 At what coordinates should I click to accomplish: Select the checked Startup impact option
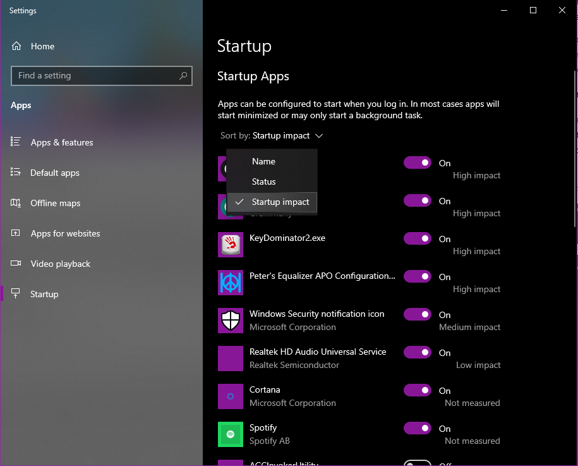click(280, 202)
